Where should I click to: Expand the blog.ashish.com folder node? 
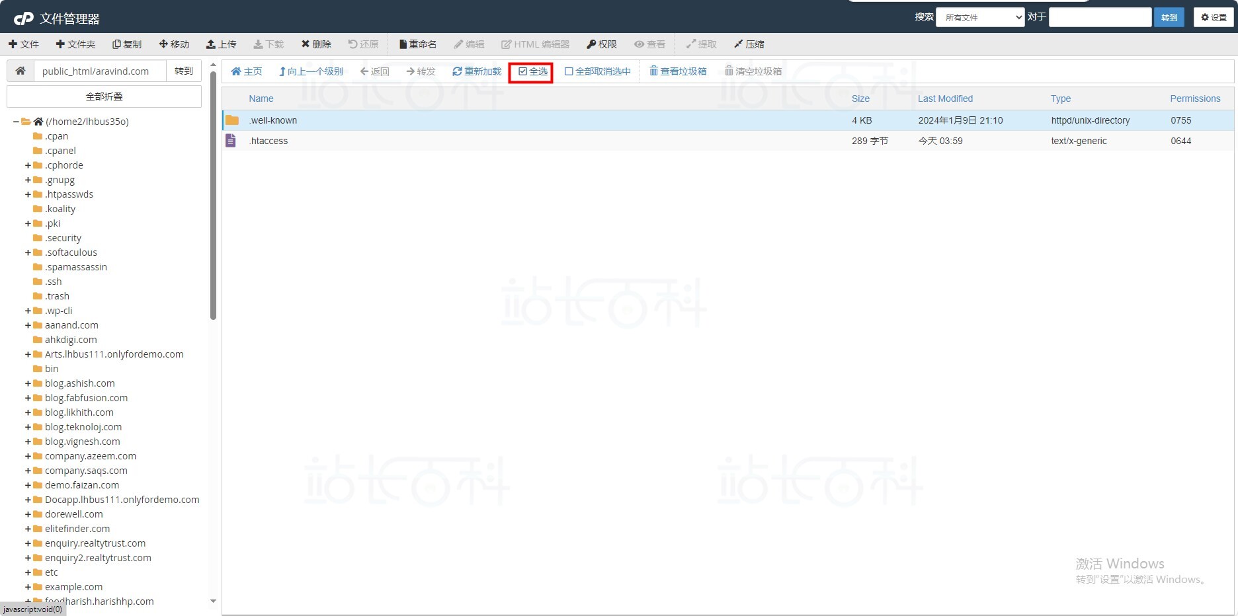tap(27, 383)
